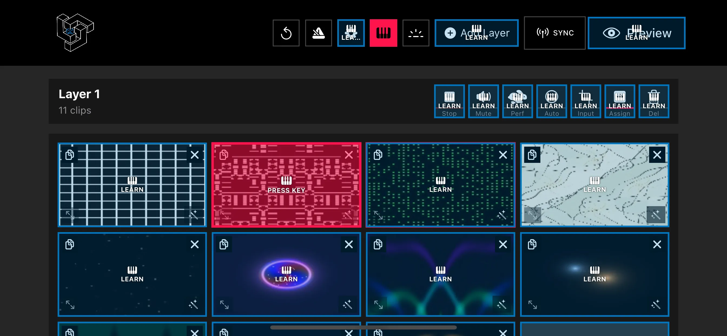Expand the green dot matrix clip
This screenshot has height=336, width=727.
378,215
